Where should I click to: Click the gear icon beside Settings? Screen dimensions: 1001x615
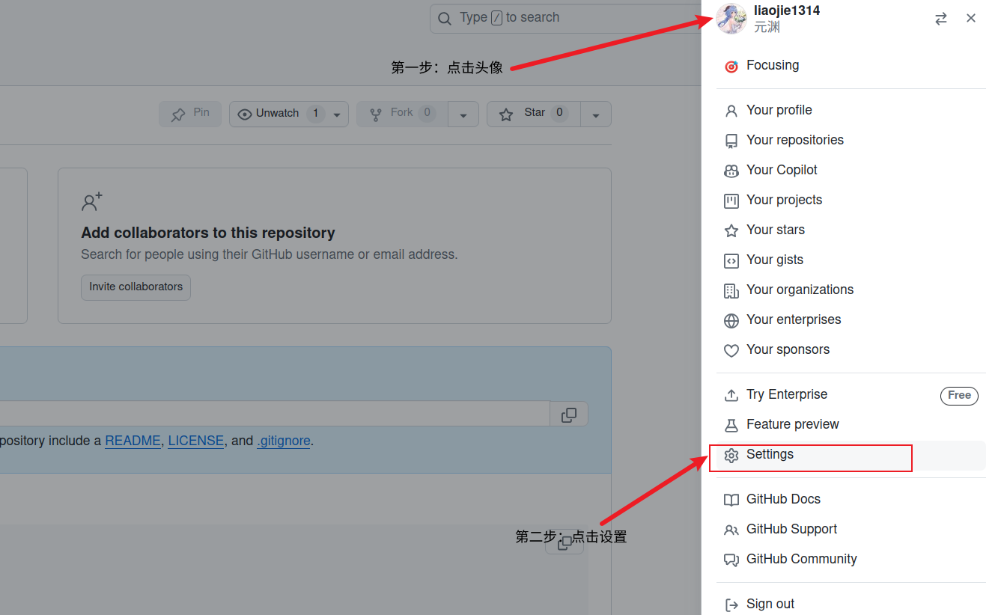(731, 456)
